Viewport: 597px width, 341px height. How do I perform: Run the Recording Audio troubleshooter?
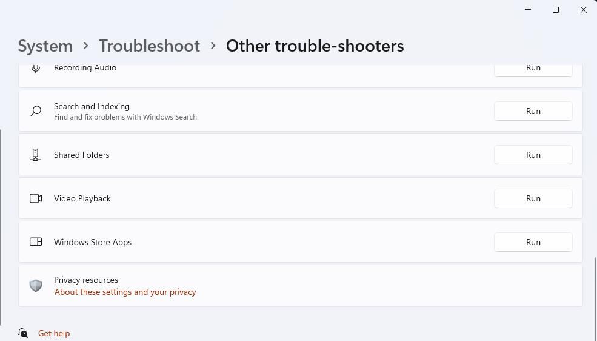coord(533,68)
